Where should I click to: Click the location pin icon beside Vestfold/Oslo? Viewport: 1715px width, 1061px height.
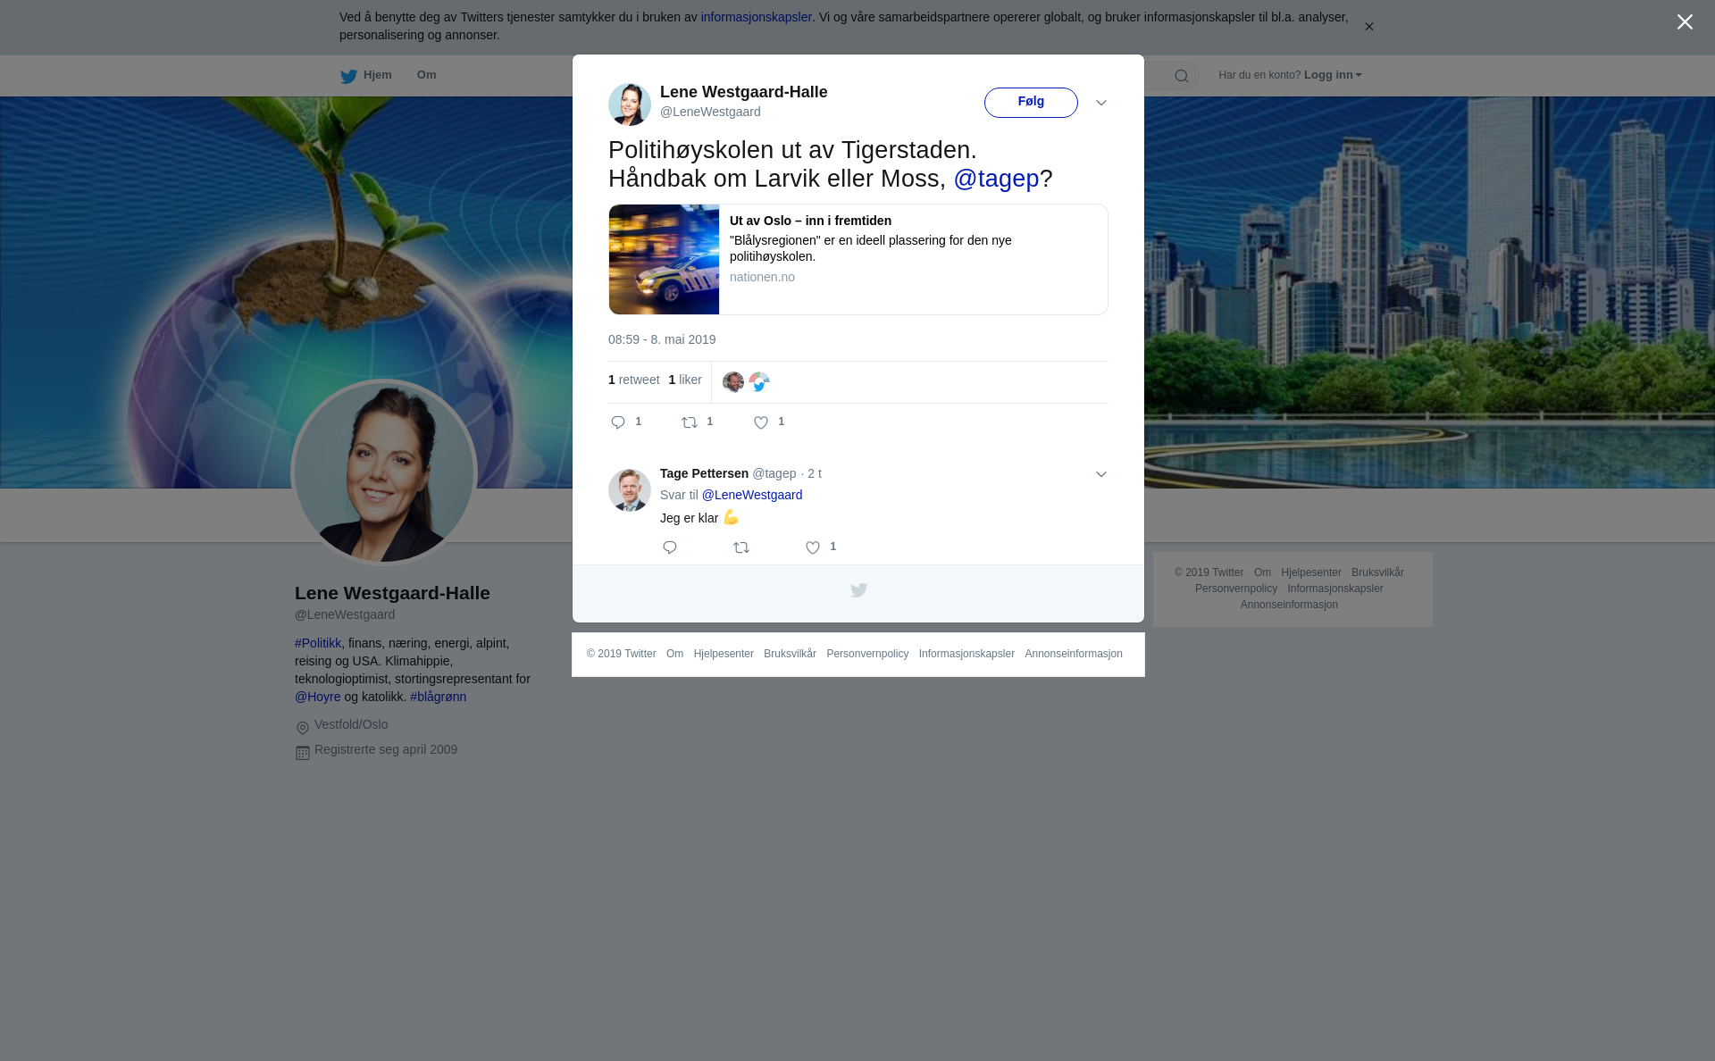303,728
